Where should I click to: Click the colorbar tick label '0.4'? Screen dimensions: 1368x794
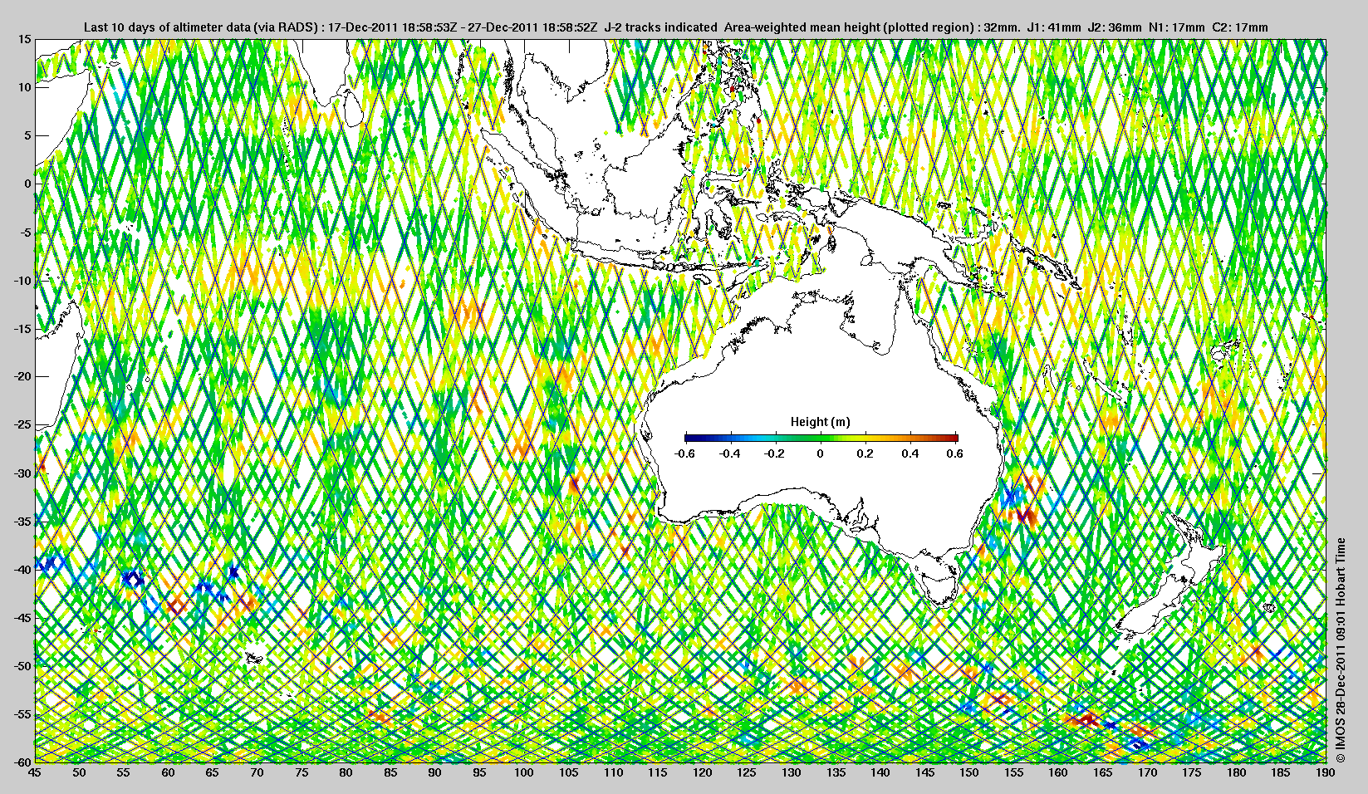point(910,453)
